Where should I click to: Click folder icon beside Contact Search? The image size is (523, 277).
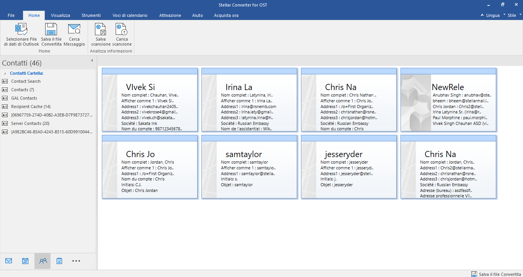[5, 81]
